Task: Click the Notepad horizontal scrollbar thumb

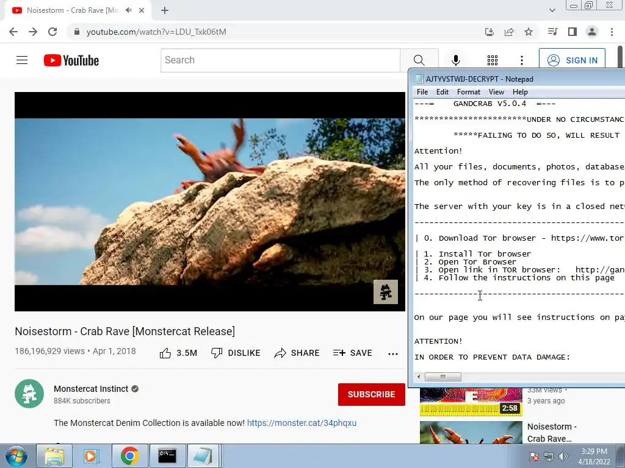Action: [443, 377]
